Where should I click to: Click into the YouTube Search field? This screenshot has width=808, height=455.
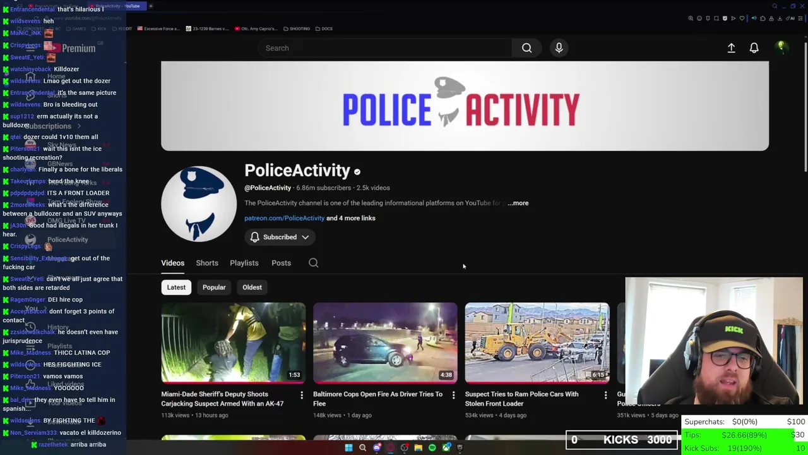pyautogui.click(x=385, y=48)
